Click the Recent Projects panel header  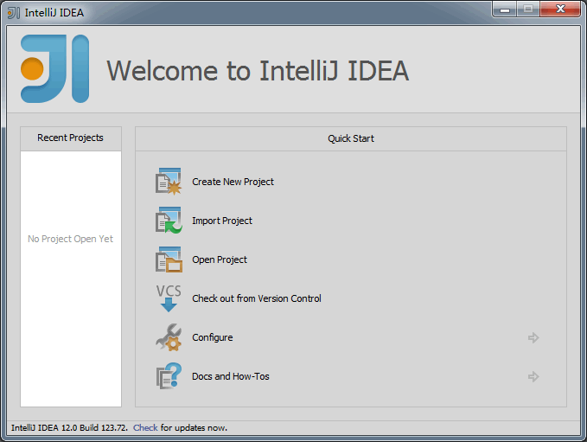pos(70,138)
